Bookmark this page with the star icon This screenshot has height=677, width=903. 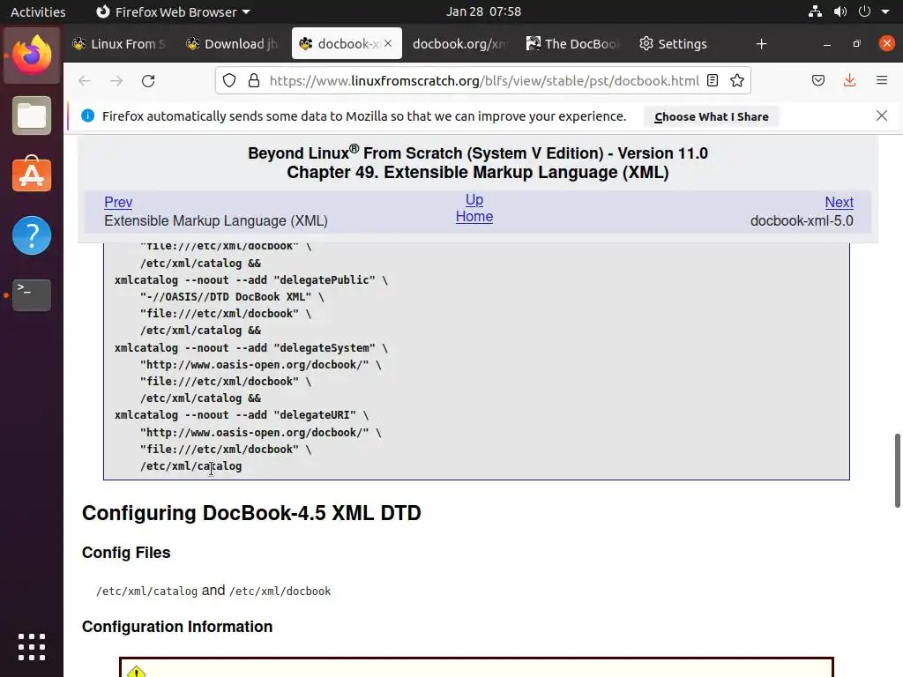(737, 80)
